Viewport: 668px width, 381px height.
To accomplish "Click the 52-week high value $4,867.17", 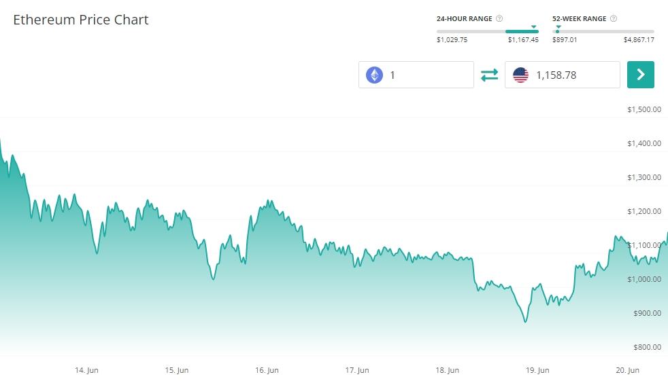I will point(639,39).
